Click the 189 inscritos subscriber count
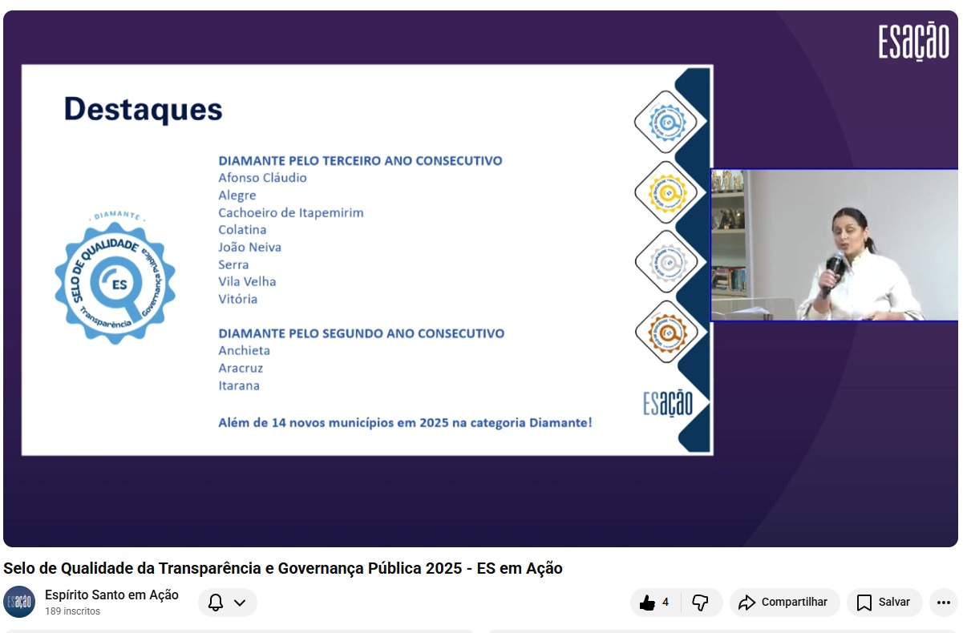967x633 pixels. pyautogui.click(x=72, y=611)
